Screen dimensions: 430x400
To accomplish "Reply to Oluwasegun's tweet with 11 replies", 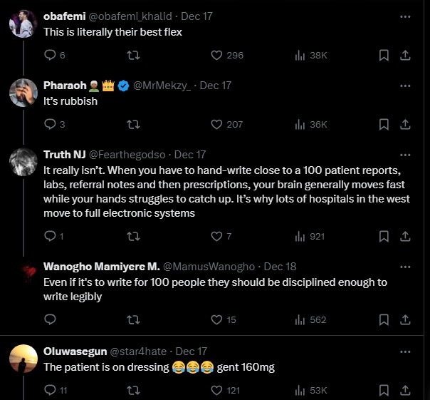I will coord(50,390).
